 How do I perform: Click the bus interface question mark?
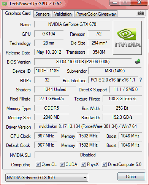coord(141,80)
